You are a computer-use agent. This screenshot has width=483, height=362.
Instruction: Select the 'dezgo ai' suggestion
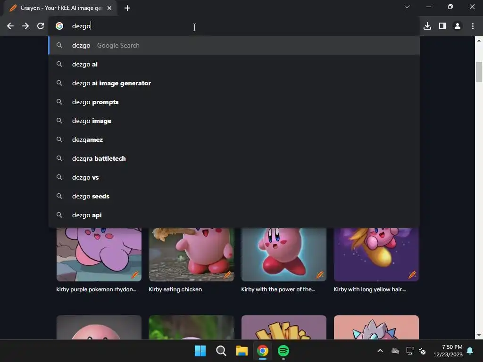[234, 64]
